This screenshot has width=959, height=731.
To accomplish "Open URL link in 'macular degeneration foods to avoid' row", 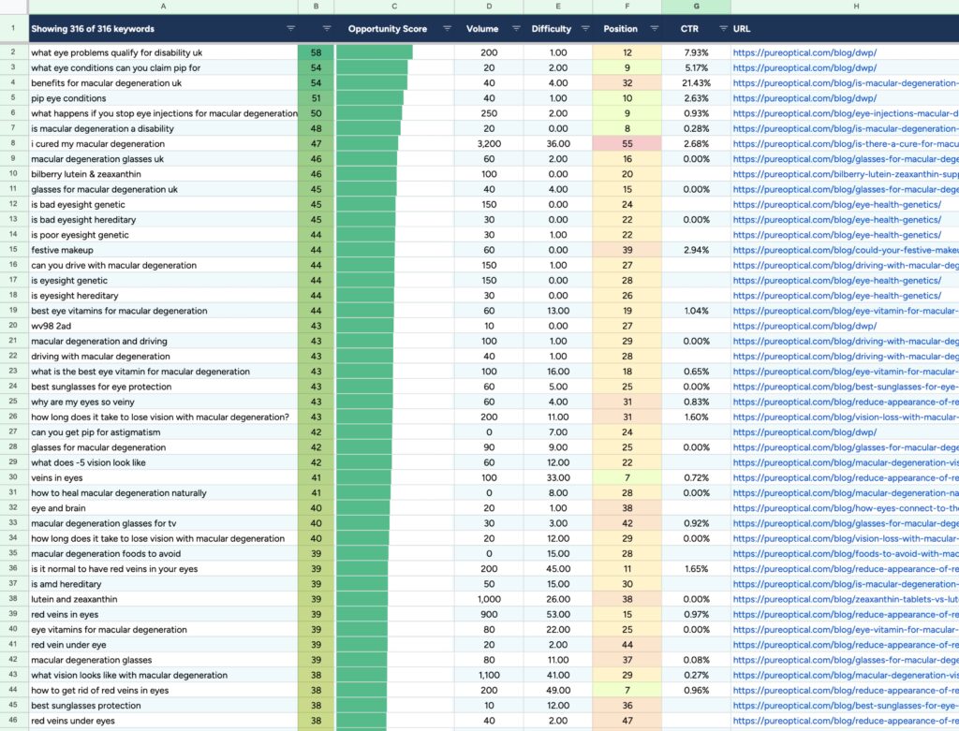I will coord(846,554).
